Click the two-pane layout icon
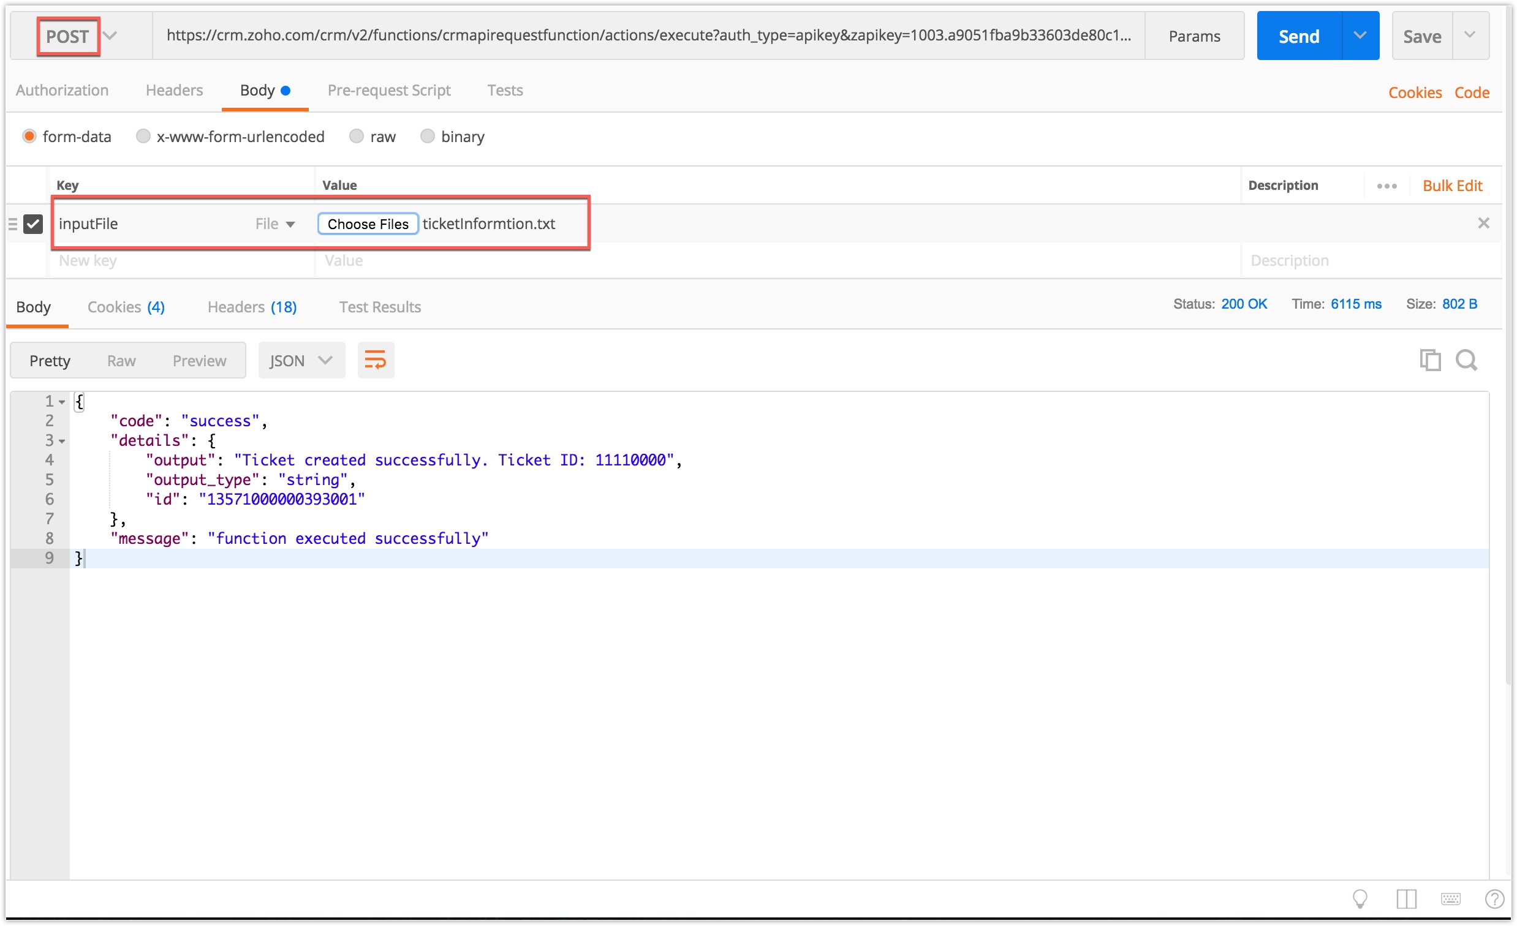The height and width of the screenshot is (926, 1517). coord(1406,899)
